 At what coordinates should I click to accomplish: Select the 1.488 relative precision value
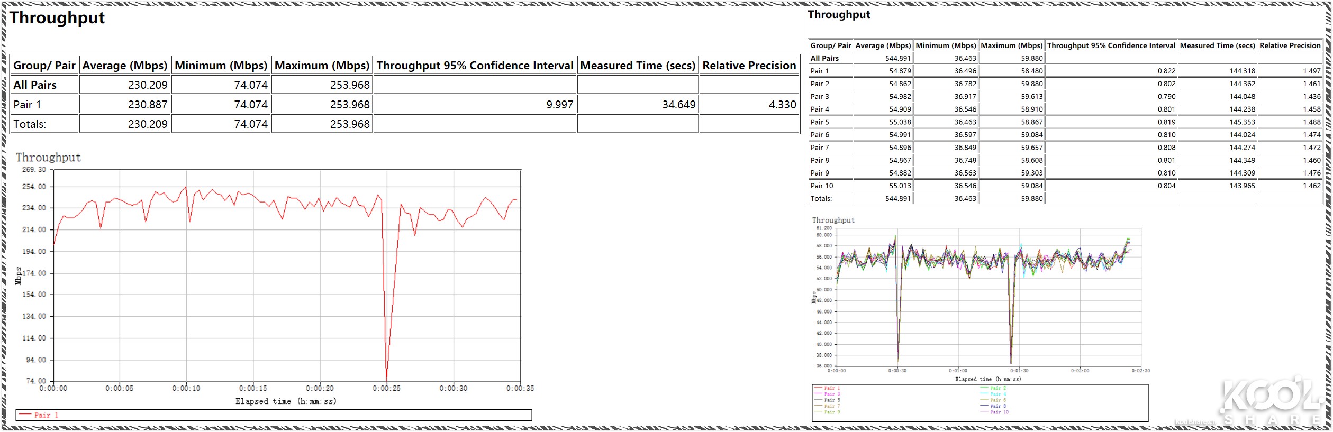click(x=1312, y=122)
